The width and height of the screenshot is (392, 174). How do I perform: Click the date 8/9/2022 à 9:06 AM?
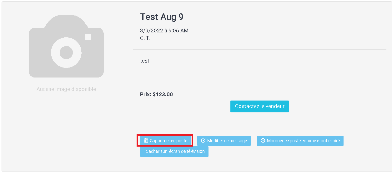[x=164, y=31]
